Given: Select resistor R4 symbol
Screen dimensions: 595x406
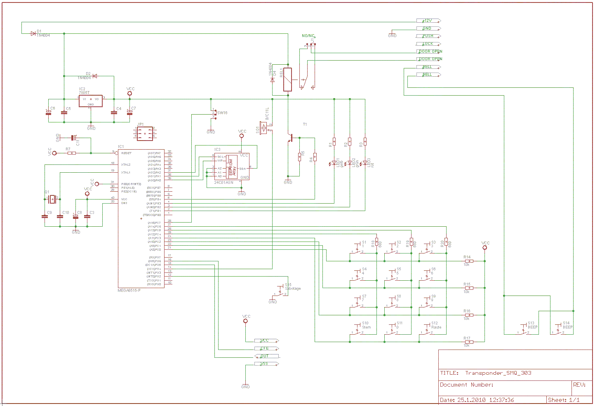Looking at the screenshot, I should pos(315,157).
